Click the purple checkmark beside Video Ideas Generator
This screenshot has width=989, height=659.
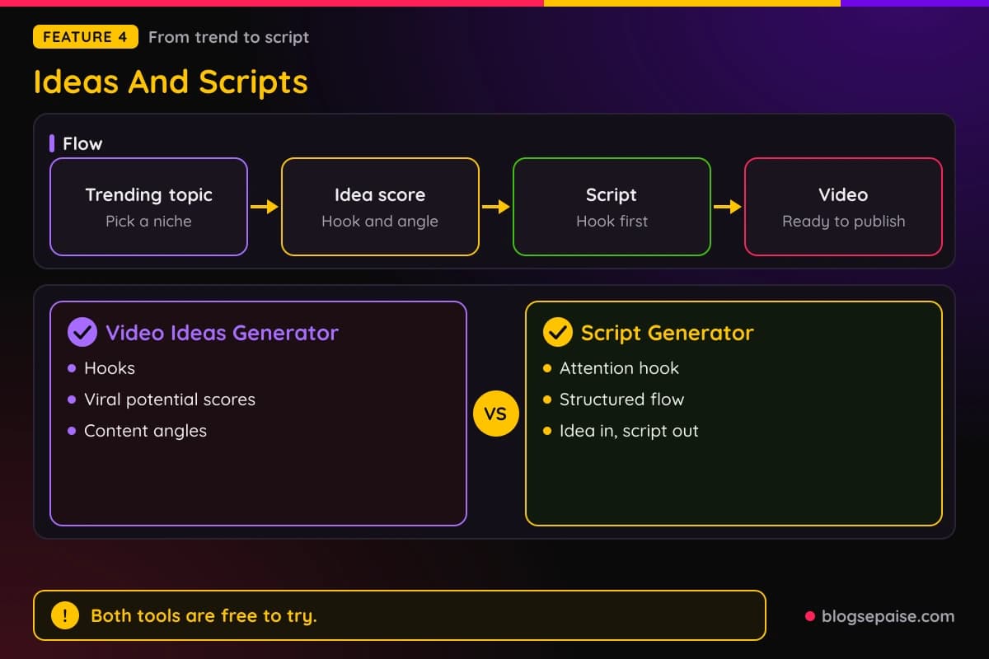82,333
